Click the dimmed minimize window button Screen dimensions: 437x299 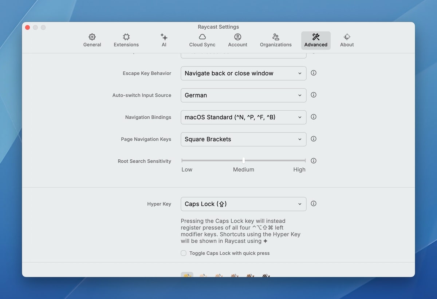pos(35,27)
